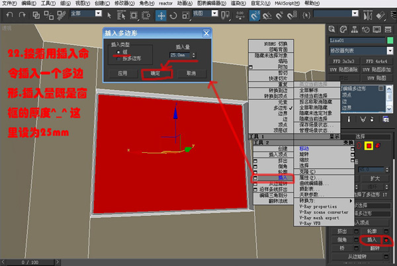Open the 视图 reference coordinate dropdown
Image resolution: width=397 pixels, height=266 pixels.
tap(214, 13)
